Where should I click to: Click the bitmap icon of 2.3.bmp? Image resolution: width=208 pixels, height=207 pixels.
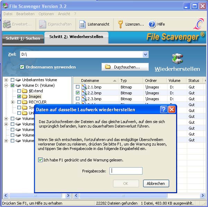[84, 99]
